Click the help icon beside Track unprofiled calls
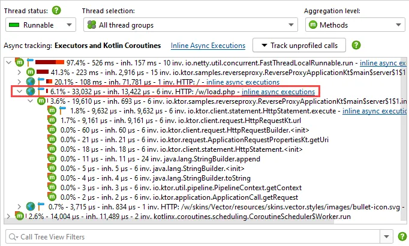The height and width of the screenshot is (246, 409). click(x=356, y=45)
